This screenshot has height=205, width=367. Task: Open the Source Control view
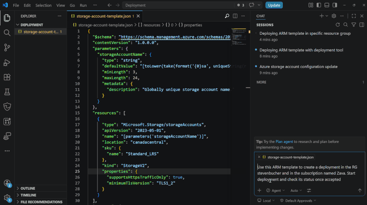7,47
